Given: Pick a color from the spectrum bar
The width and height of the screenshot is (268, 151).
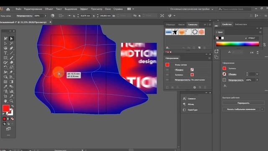Looking at the screenshot, I should 237,44.
